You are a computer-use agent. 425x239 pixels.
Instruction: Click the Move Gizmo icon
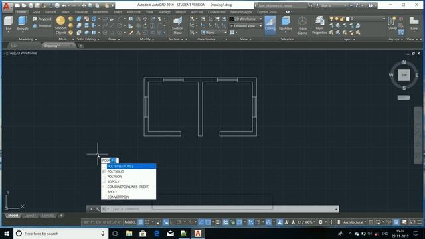[302, 21]
